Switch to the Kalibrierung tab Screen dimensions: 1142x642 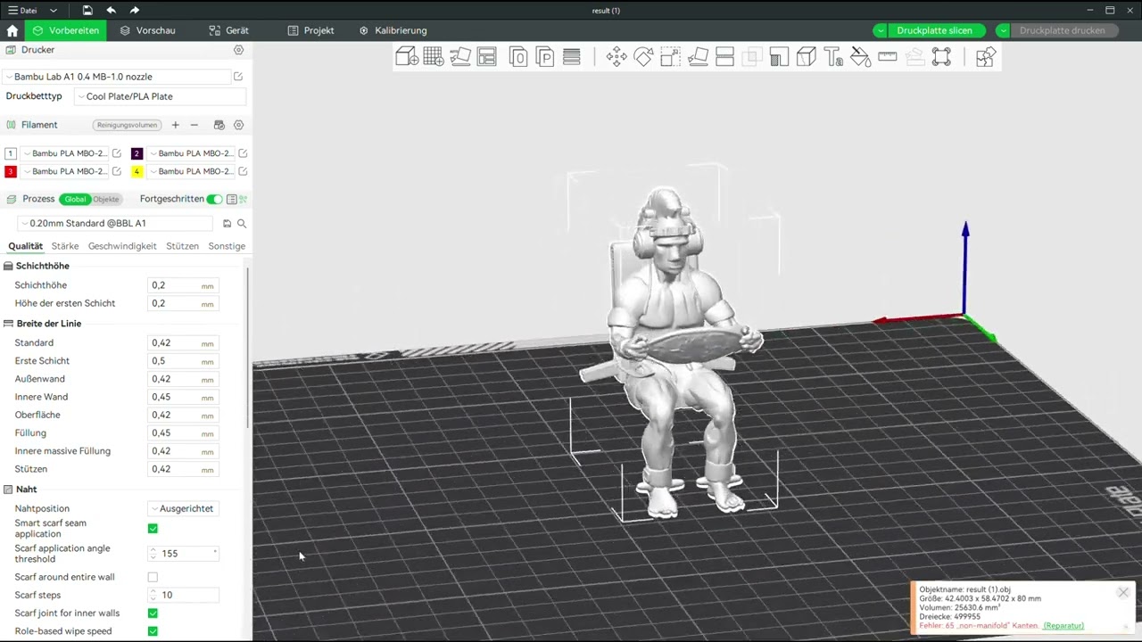tap(393, 30)
